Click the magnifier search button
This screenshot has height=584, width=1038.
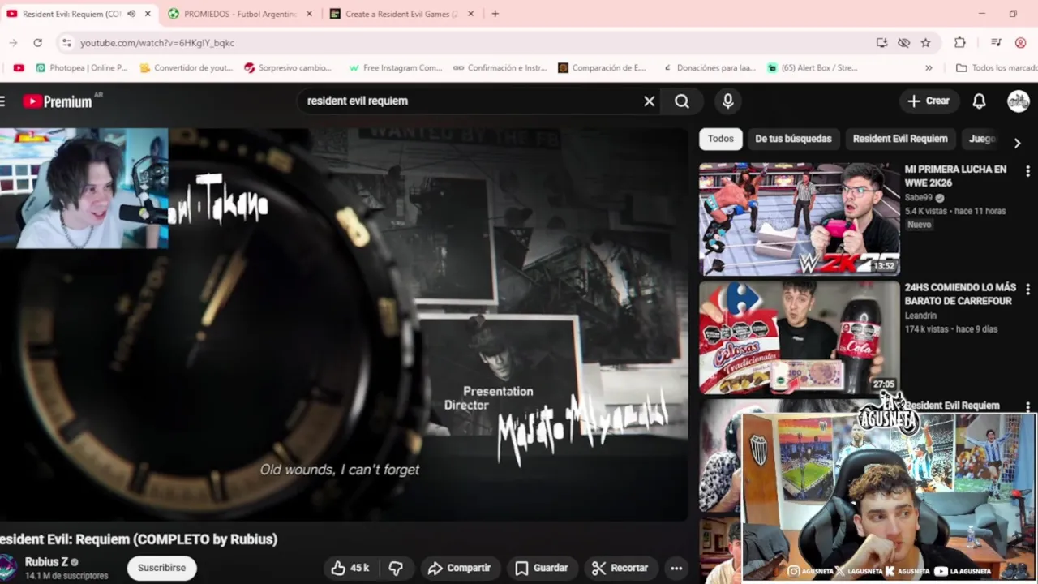tap(682, 101)
